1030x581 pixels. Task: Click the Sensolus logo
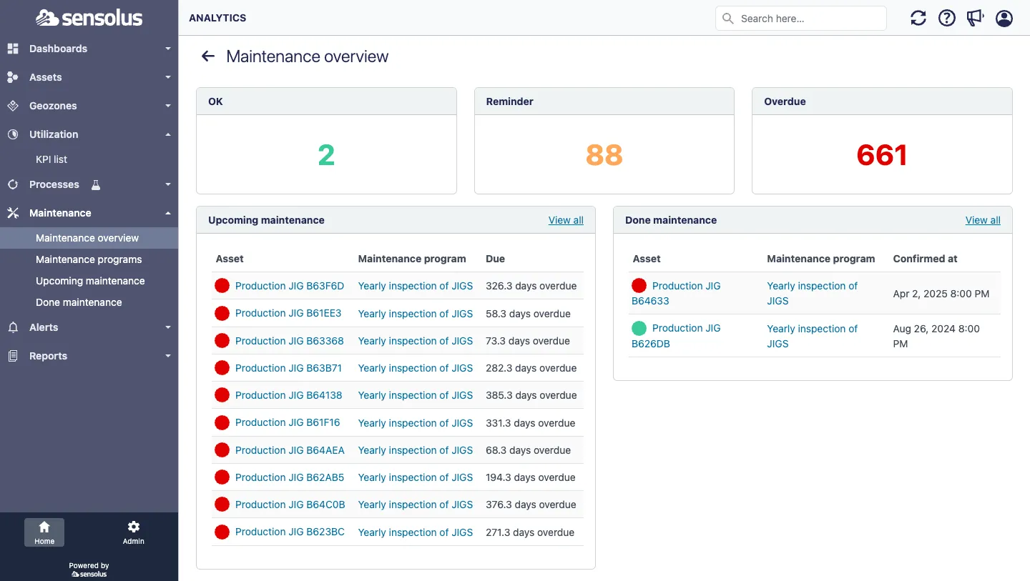pos(89,18)
